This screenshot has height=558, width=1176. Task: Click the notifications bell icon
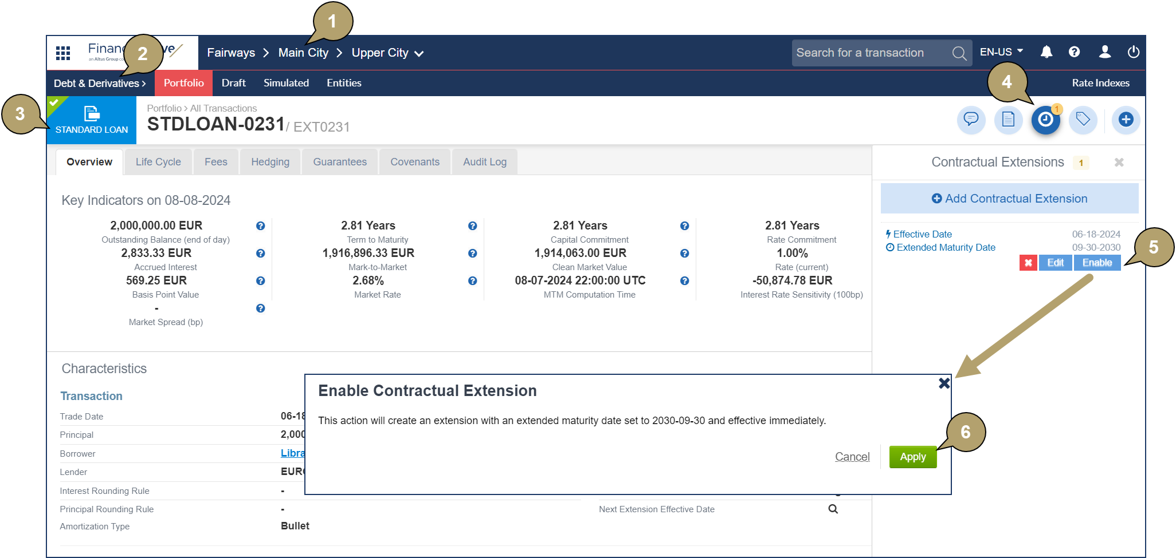point(1046,52)
